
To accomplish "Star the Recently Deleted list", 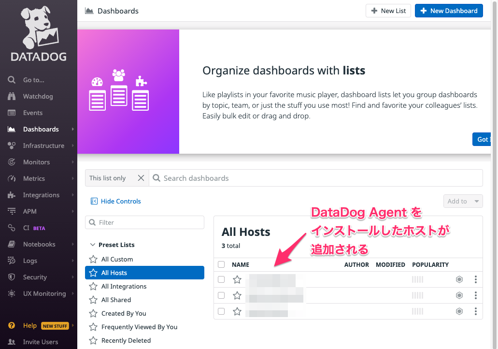I will 93,341.
